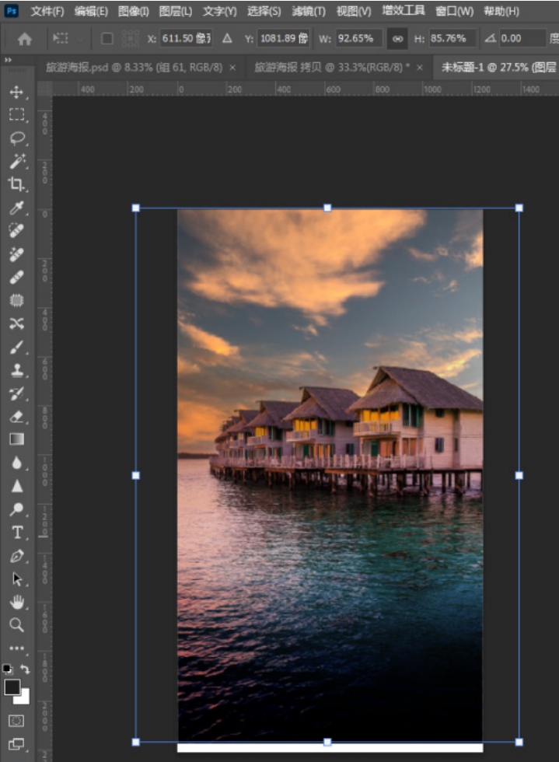Select the Pen tool
The image size is (559, 762).
[x=16, y=556]
